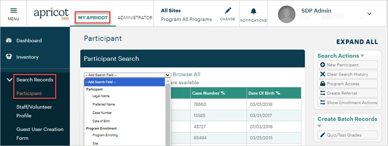Click arrows icon on Show Enrollment Actions
This screenshot has width=388, height=146.
pos(323,103)
